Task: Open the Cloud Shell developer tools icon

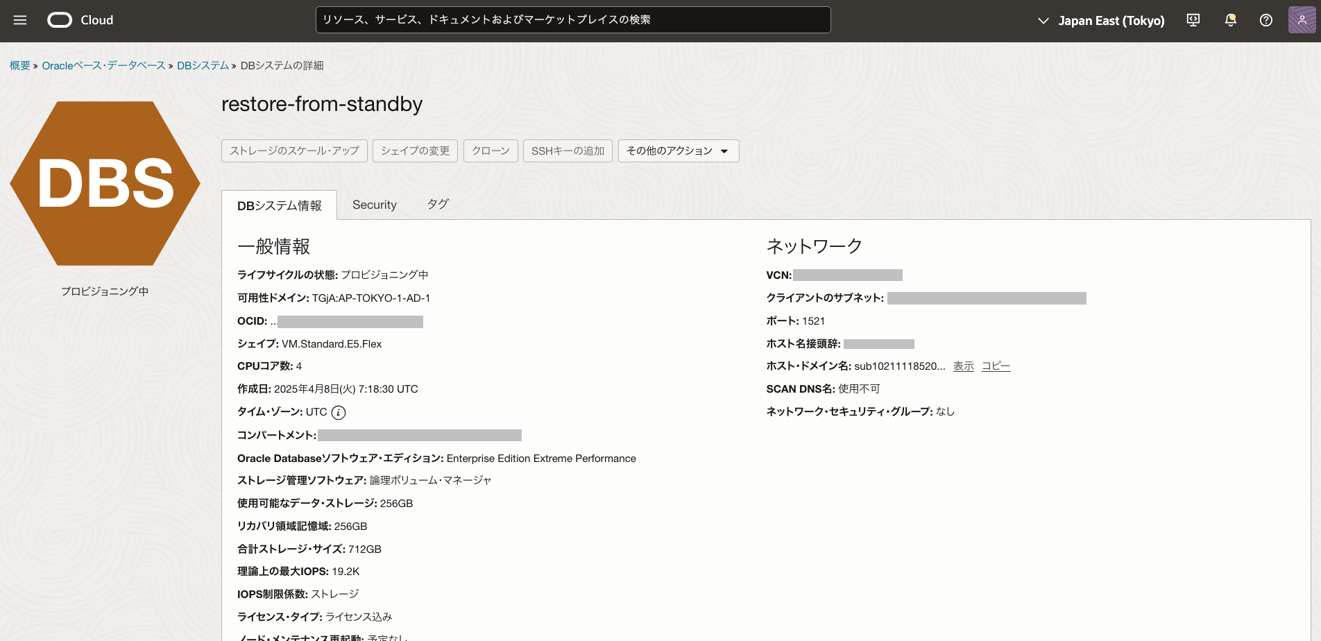Action: (x=1193, y=20)
